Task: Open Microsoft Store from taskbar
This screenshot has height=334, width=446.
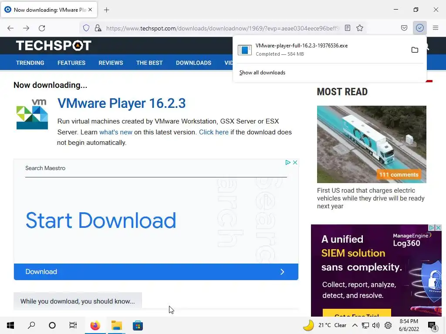Action: click(138, 325)
